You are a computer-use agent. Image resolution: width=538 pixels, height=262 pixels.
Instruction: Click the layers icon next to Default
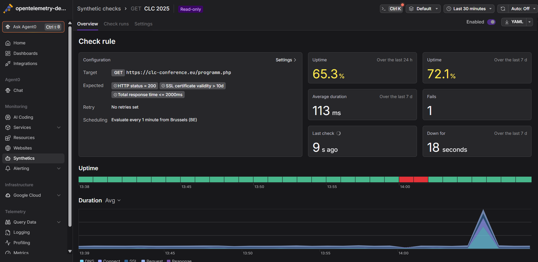click(x=412, y=9)
